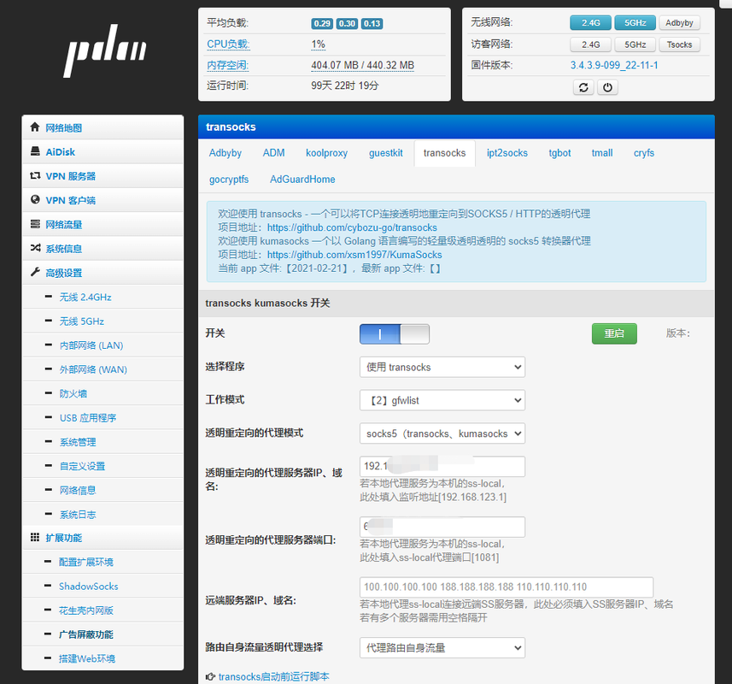Toggle guest network 2.4G button

click(x=590, y=44)
